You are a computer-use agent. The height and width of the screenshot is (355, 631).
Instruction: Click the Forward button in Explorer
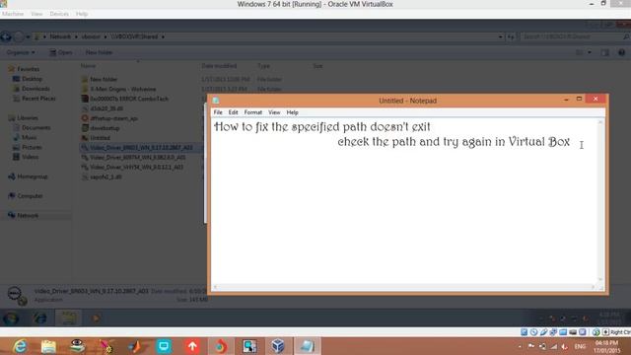click(x=19, y=37)
